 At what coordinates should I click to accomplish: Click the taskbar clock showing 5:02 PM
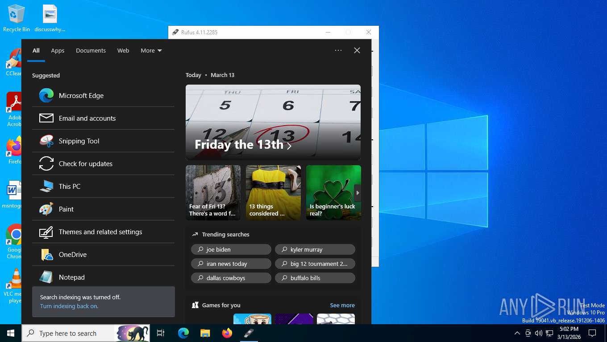pos(569,333)
